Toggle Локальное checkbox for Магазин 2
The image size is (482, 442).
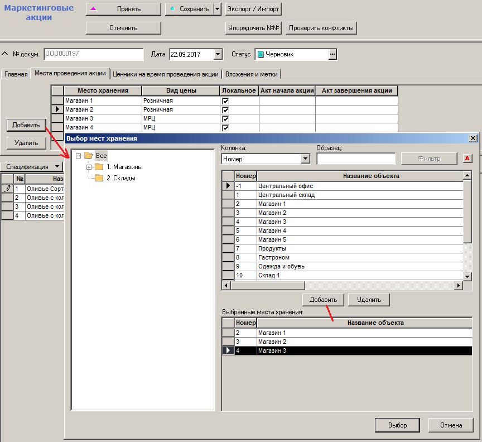pyautogui.click(x=225, y=110)
